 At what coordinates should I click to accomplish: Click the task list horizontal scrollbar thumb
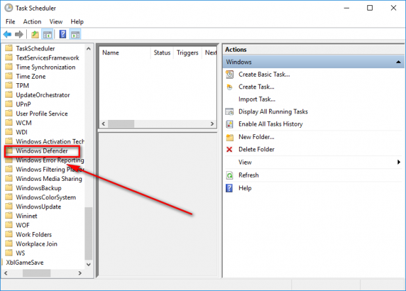point(121,124)
